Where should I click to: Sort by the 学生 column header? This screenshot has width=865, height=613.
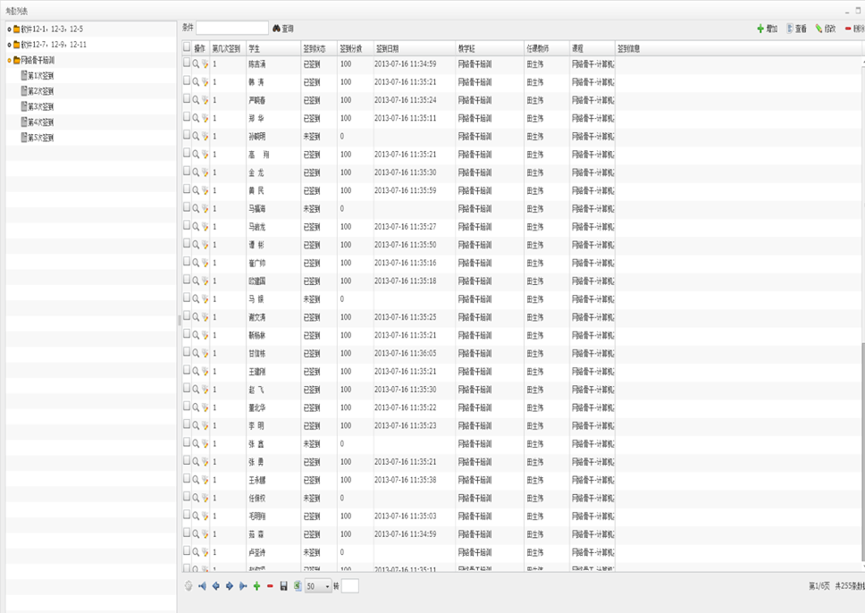coord(273,48)
